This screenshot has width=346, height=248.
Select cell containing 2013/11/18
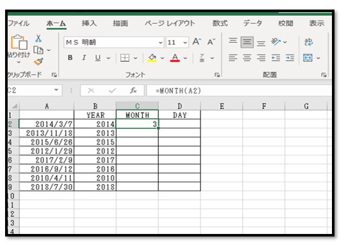pyautogui.click(x=47, y=133)
